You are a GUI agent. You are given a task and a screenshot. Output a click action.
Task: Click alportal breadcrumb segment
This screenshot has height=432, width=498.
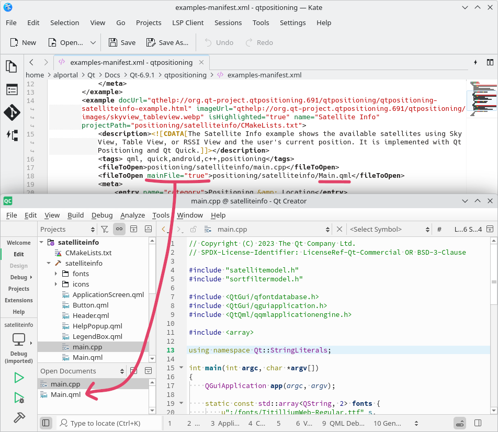tap(65, 75)
